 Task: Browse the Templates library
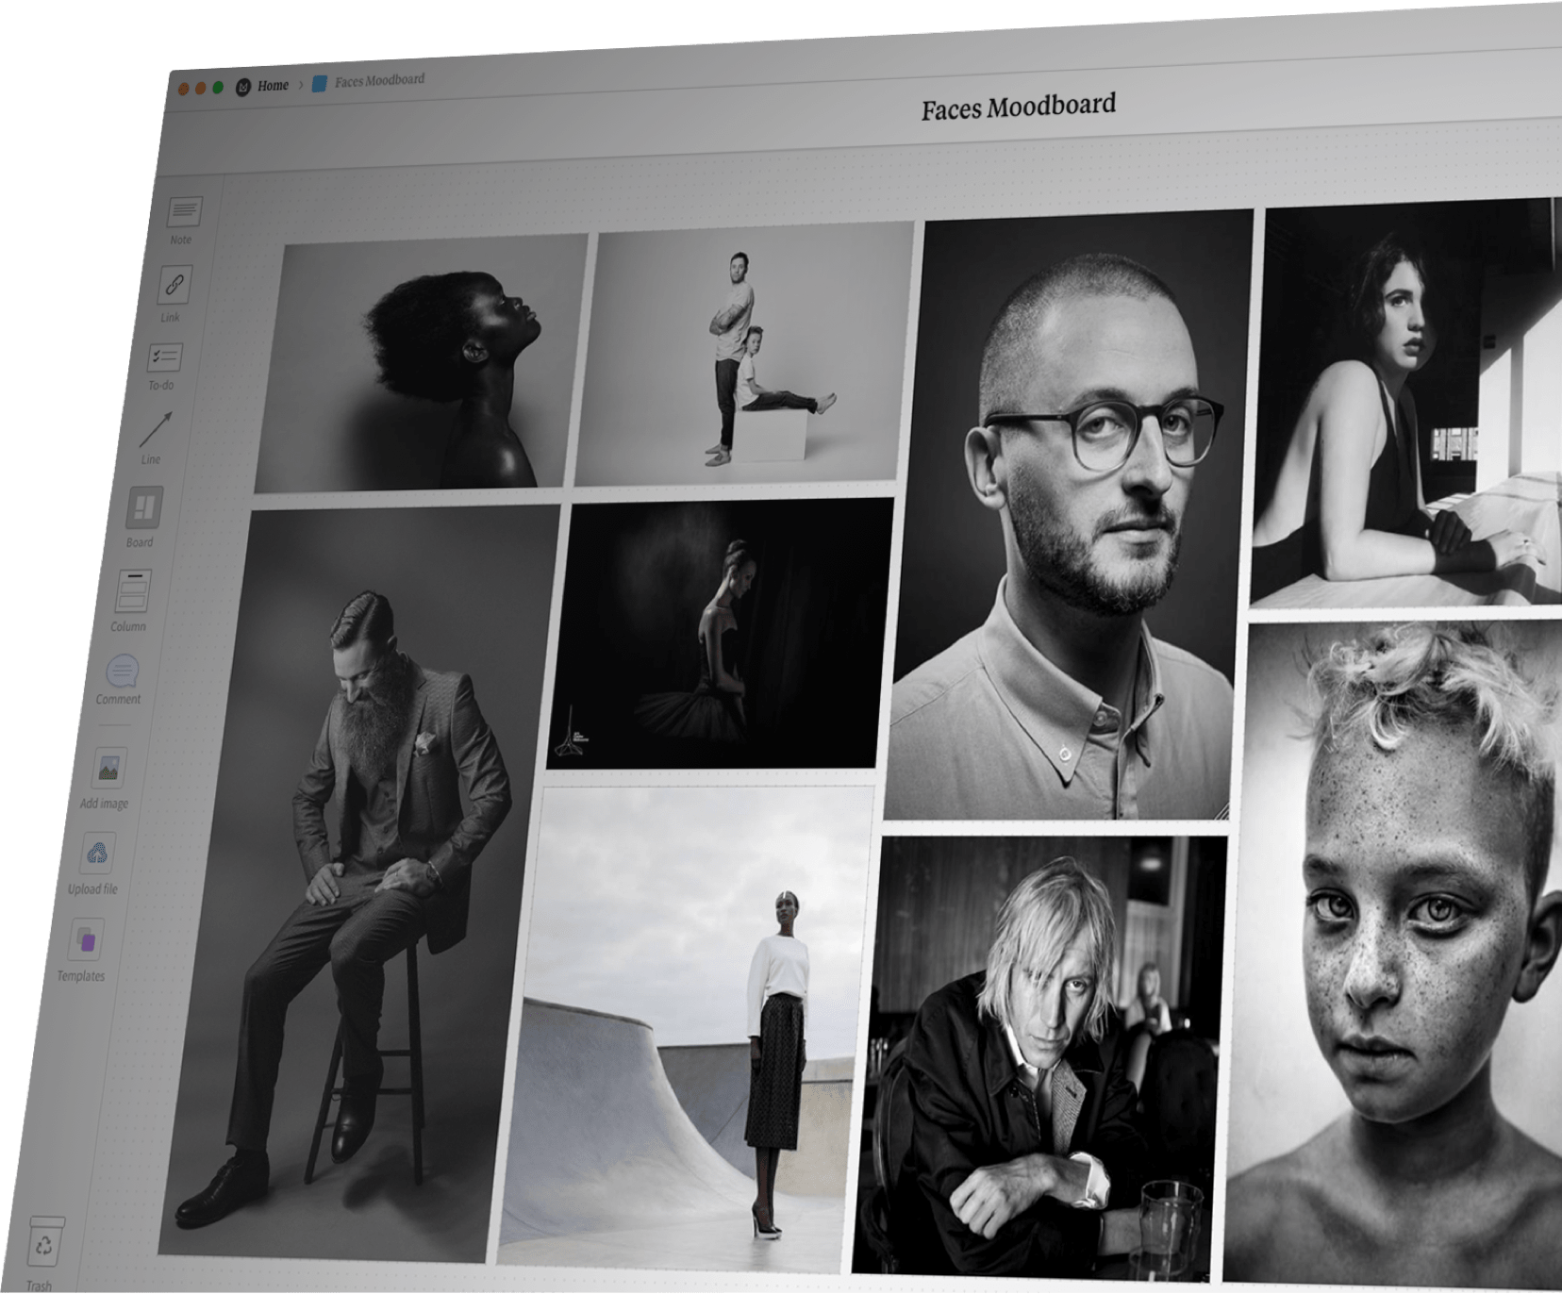86,940
